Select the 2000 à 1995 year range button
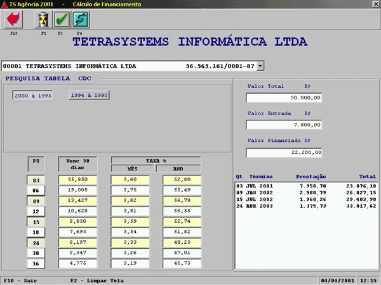This screenshot has height=285, width=381. pos(32,96)
